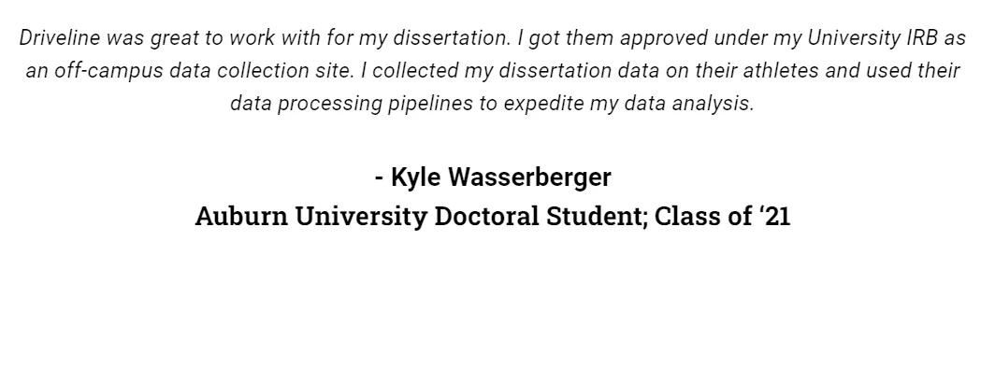Viewport: 995px width, 383px height.
Task: Click the word Driveline in the quote
Action: click(x=60, y=38)
